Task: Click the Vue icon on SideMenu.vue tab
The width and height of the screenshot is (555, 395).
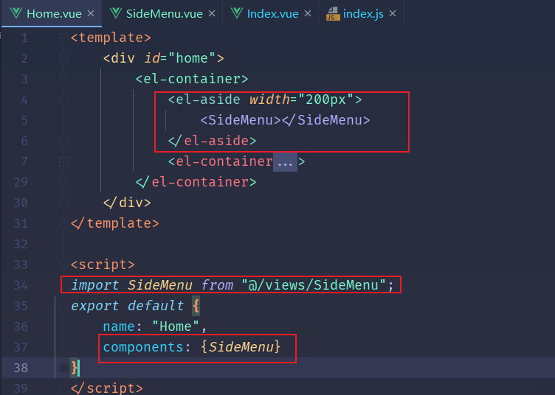Action: pyautogui.click(x=115, y=13)
